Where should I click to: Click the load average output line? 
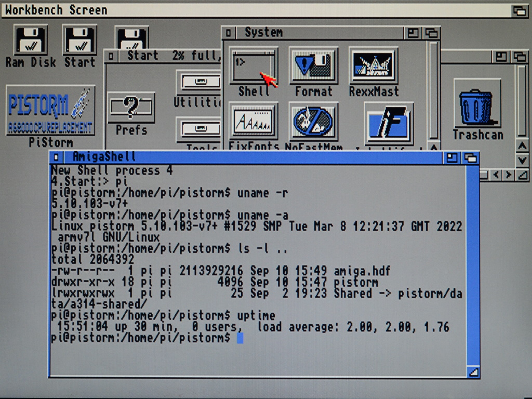(x=253, y=327)
